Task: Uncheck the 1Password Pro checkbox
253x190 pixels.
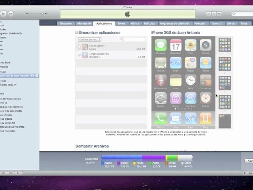Action: tap(79, 55)
